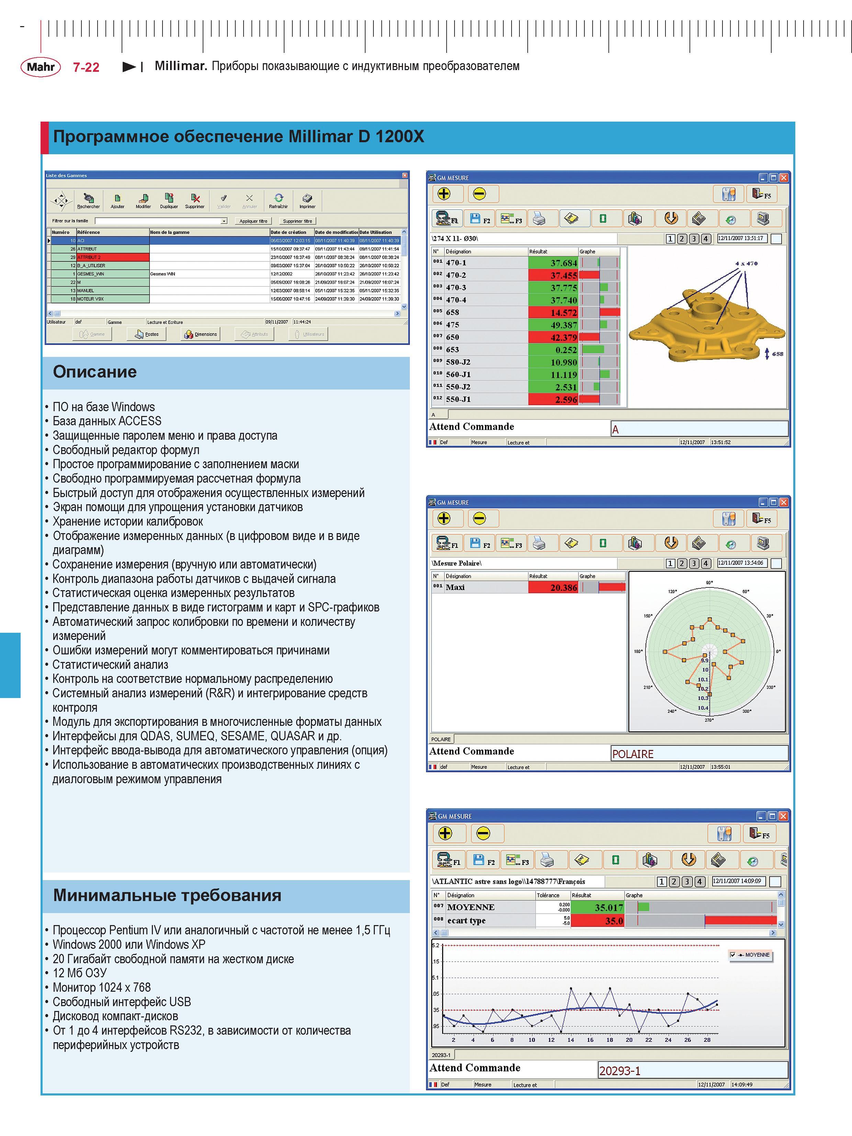852x1136 pixels.
Task: Click the yellow note icon in the ATLANTIC window
Action: pos(582,860)
